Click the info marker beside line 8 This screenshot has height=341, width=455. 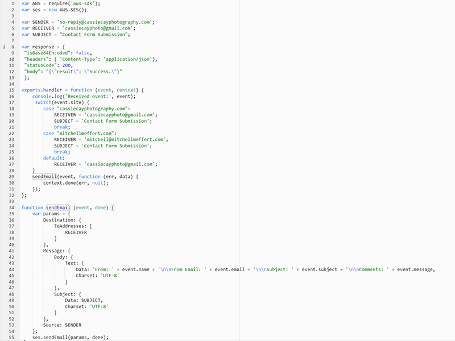pyautogui.click(x=4, y=47)
